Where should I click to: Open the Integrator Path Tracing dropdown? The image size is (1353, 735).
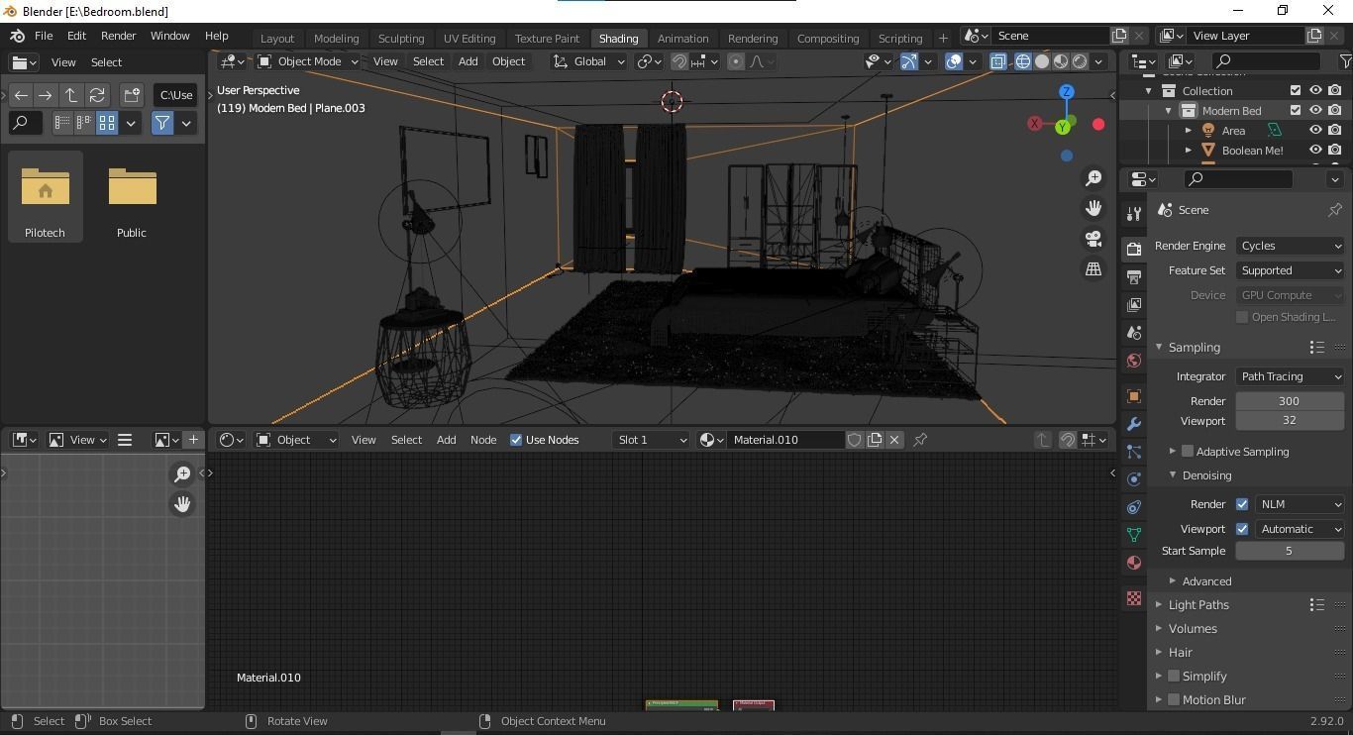[1291, 376]
